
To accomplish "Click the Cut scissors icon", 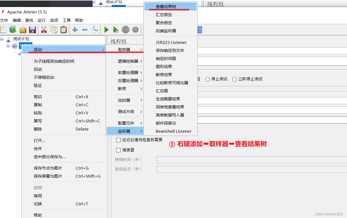I will (x=44, y=30).
